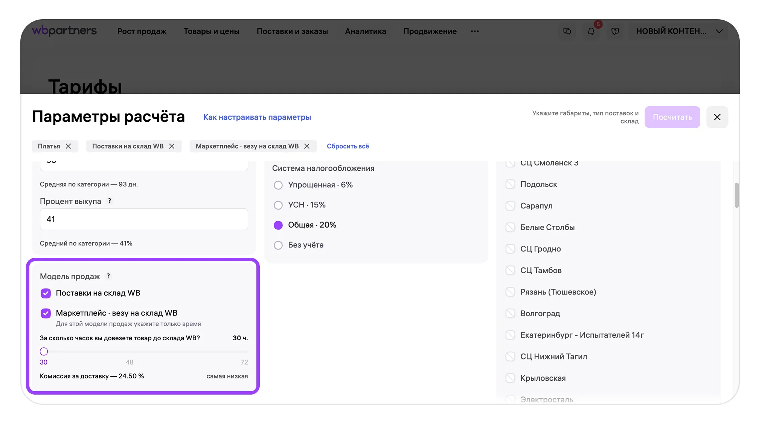Remove the Поставки на склад WB chip
The width and height of the screenshot is (759, 424).
(172, 146)
